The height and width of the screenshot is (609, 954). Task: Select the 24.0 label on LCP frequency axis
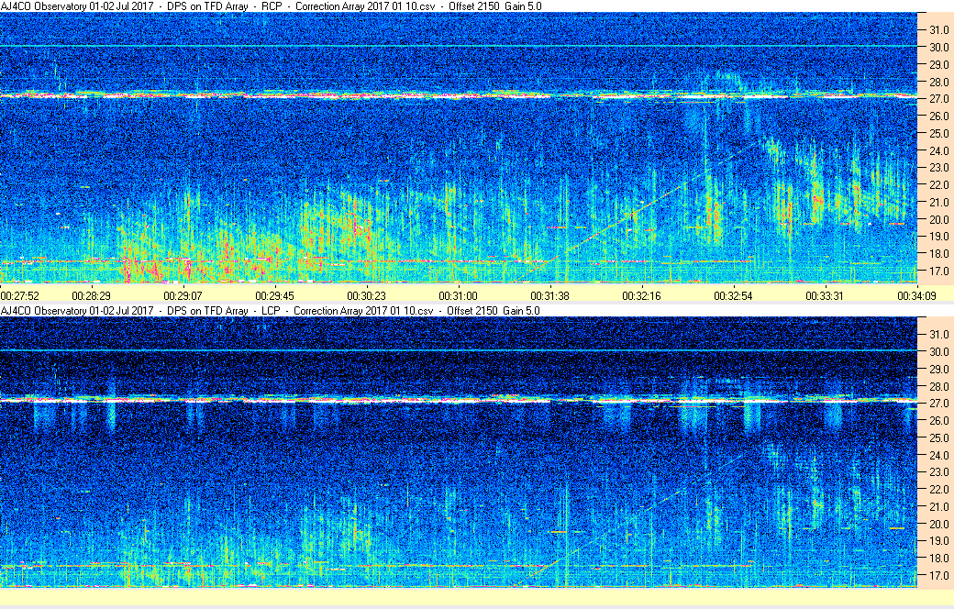[938, 455]
